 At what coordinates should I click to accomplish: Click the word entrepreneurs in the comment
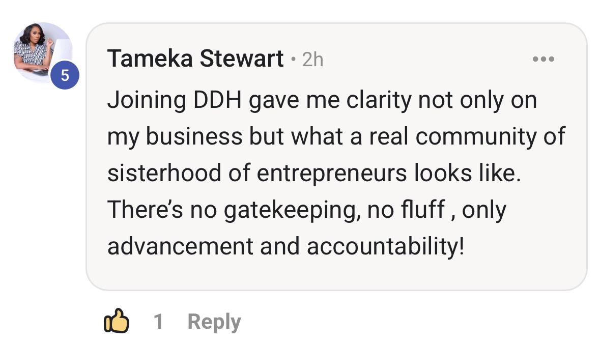pos(332,173)
